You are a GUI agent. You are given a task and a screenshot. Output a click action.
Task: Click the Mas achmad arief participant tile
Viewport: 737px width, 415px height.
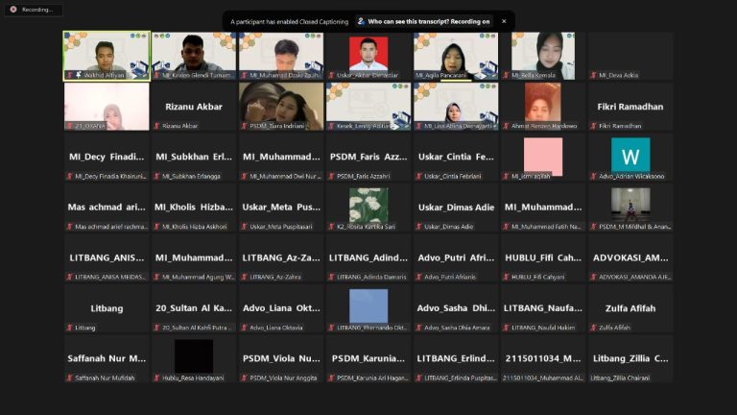pyautogui.click(x=107, y=207)
